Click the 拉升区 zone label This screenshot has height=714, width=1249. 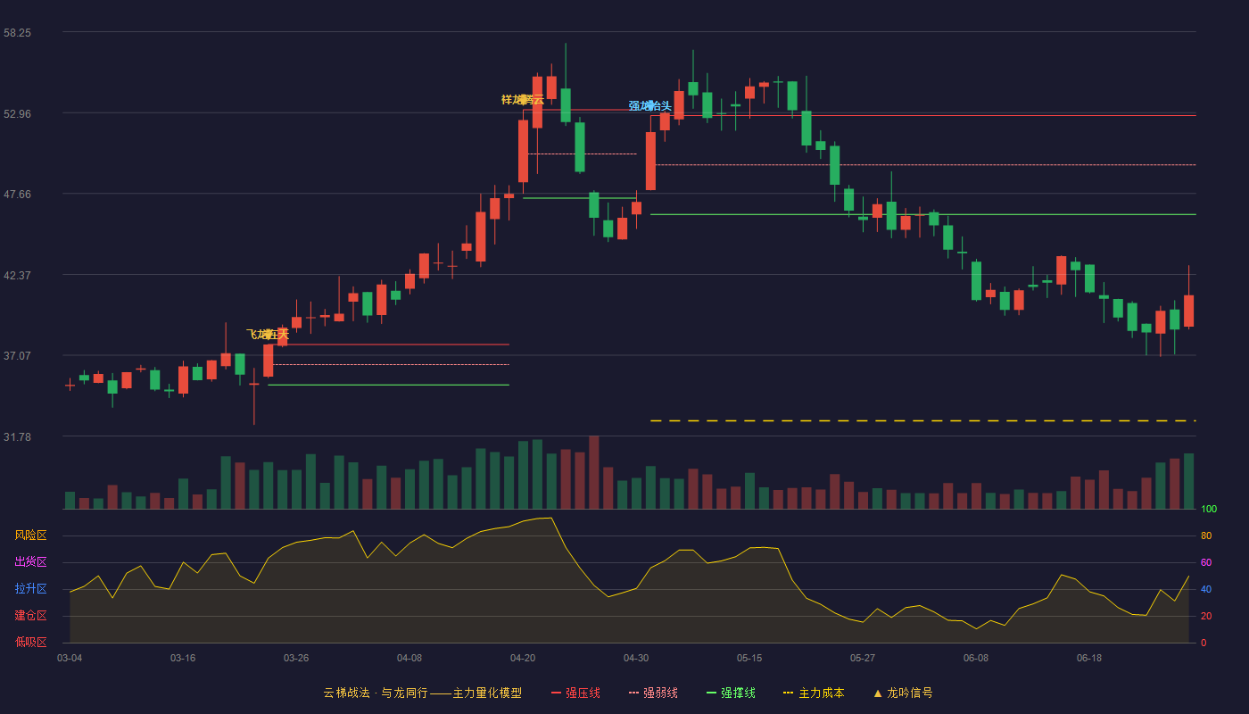(x=30, y=589)
